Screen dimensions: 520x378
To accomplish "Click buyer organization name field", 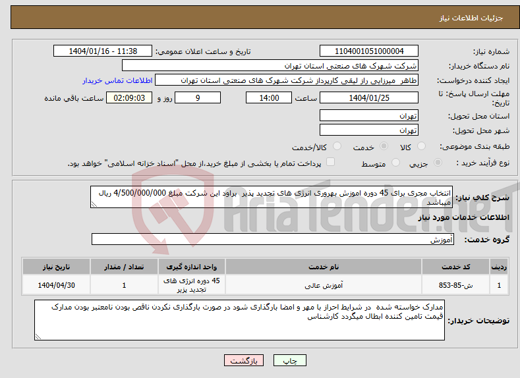I will click(270, 66).
